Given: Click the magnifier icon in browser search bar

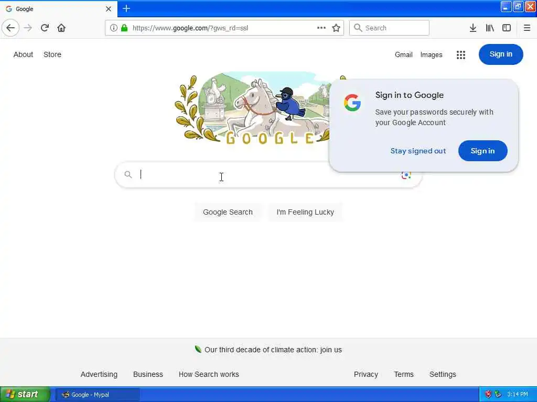Looking at the screenshot, I should tap(358, 28).
